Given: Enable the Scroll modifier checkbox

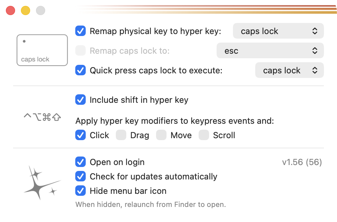Looking at the screenshot, I should [204, 135].
